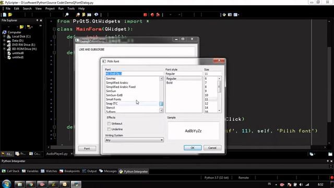The height and width of the screenshot is (188, 334).
Task: Collapse the class MainForm code fold
Action: click(54, 29)
